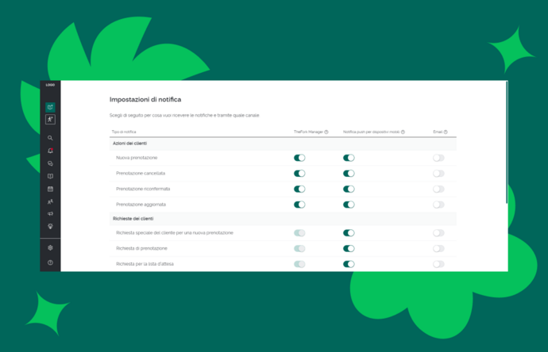Click the LOGO at top of sidebar

click(50, 85)
